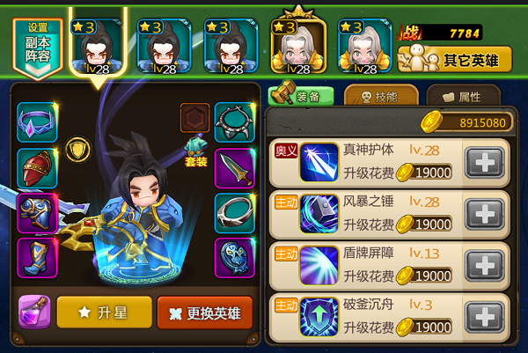The image size is (528, 353).
Task: Click the round gold shield badge
Action: point(77,150)
